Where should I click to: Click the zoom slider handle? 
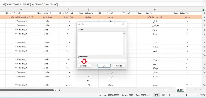187,95
